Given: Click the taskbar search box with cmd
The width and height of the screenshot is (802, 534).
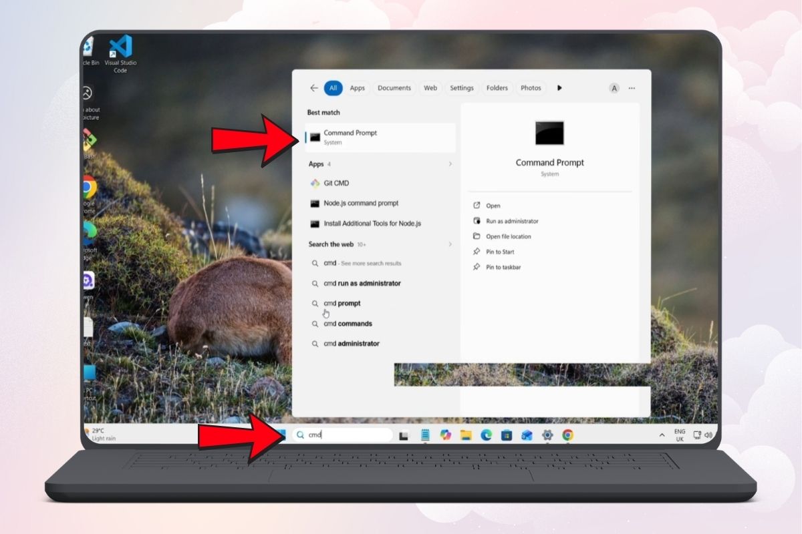Looking at the screenshot, I should [342, 435].
